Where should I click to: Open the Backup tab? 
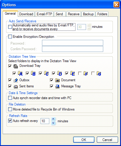pyautogui.click(x=88, y=14)
